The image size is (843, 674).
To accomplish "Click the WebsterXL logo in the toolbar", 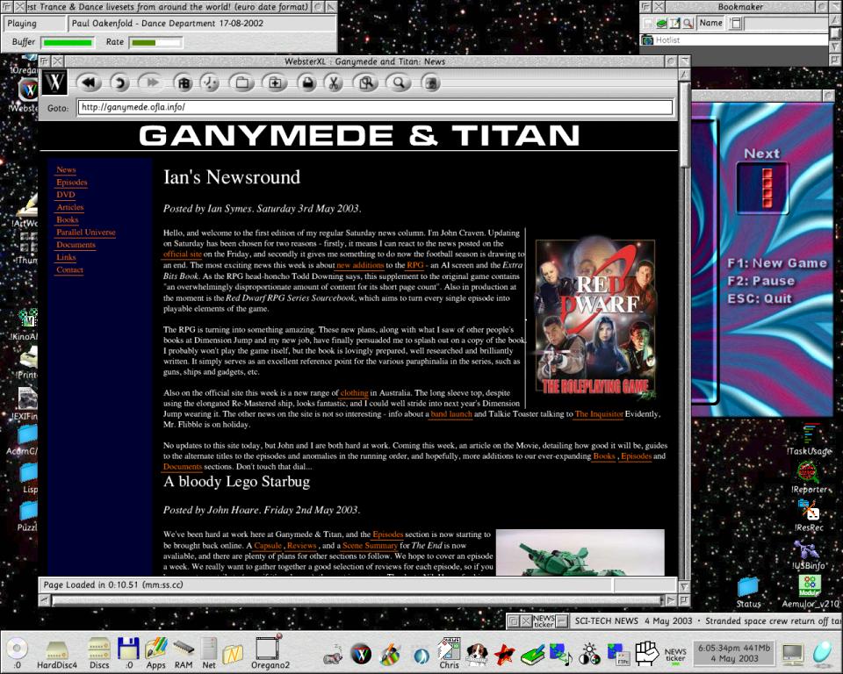I will (54, 82).
